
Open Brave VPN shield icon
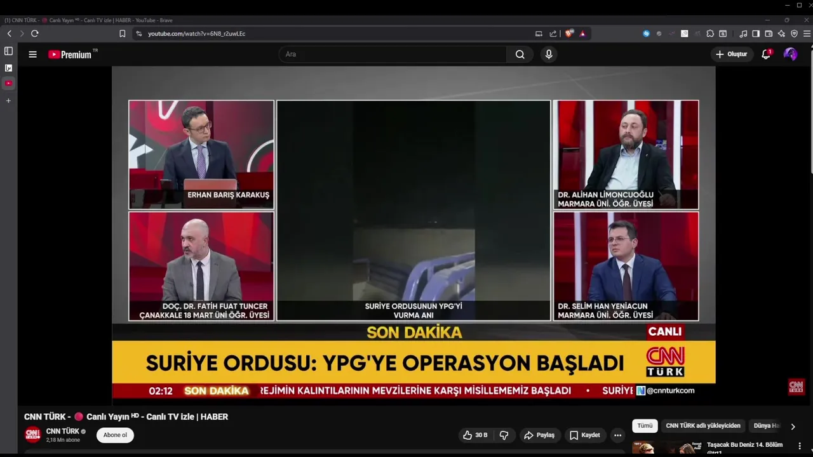pos(794,34)
